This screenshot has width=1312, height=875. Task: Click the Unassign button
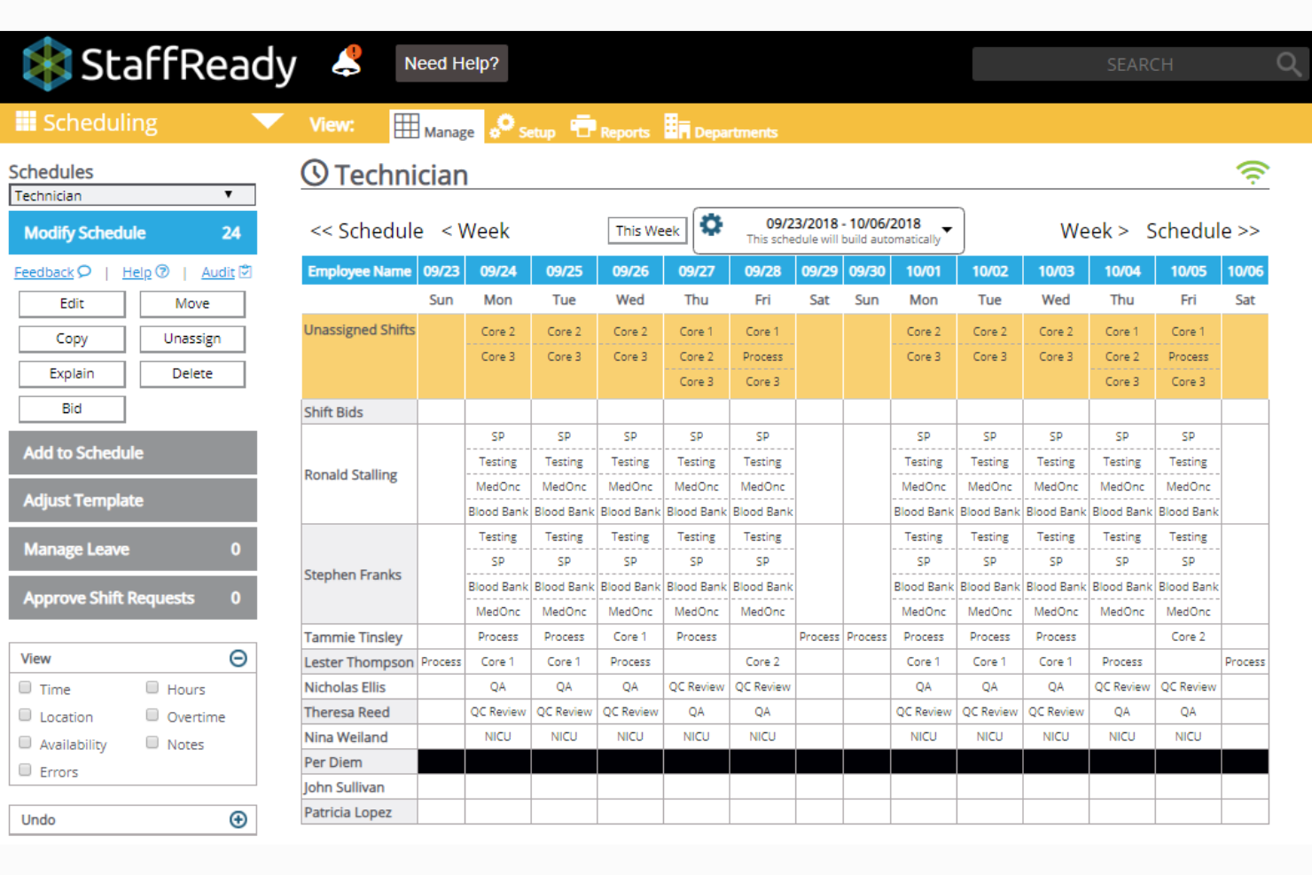point(192,339)
